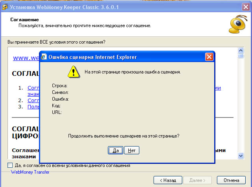Open the second numbered agreement link
252x187 pixels.
pos(33,101)
